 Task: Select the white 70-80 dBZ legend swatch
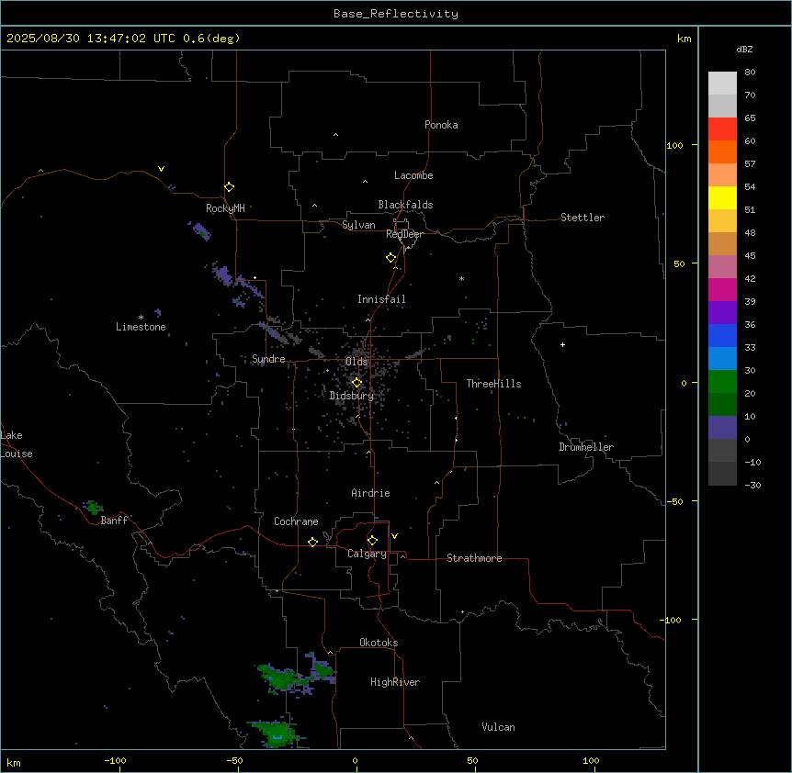722,84
